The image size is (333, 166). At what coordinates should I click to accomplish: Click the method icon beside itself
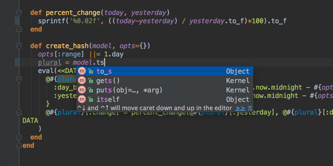(x=82, y=99)
